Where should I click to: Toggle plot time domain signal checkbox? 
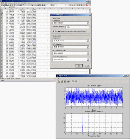pyautogui.click(x=53, y=31)
